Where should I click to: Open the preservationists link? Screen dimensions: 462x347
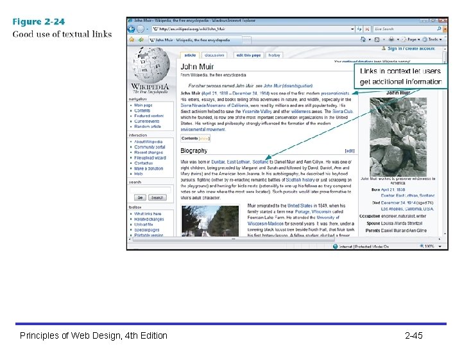(x=335, y=93)
